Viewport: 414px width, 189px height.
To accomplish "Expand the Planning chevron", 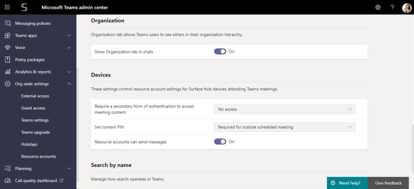I will click(x=69, y=168).
